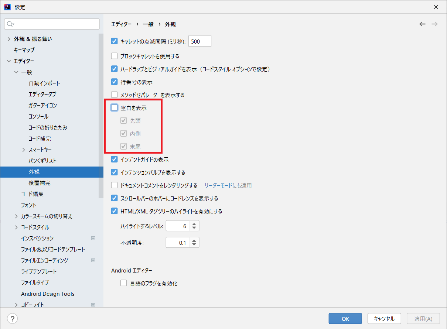Viewport: 447px width, 329px height.
Task: Click project-level icon next to ファイルエンコーディング
Action: [x=93, y=260]
